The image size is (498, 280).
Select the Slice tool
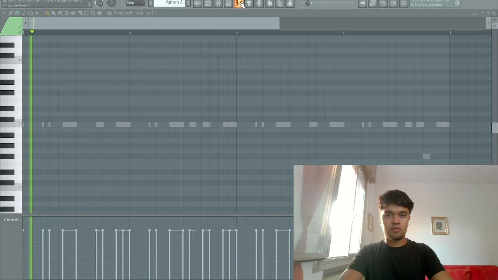80,13
